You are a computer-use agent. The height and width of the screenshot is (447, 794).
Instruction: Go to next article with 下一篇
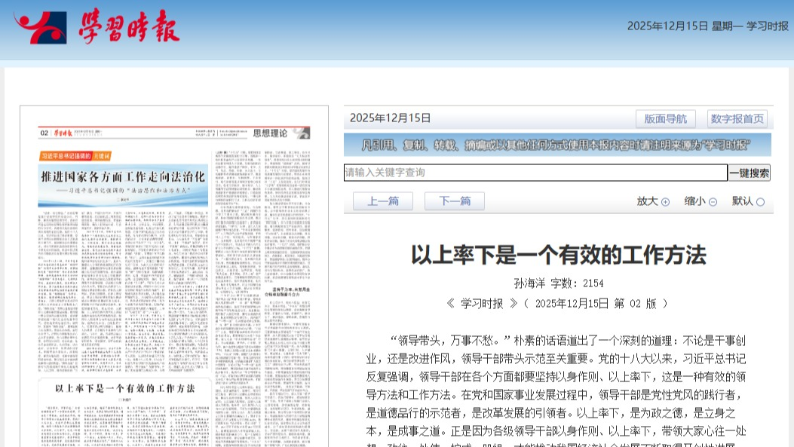point(455,201)
